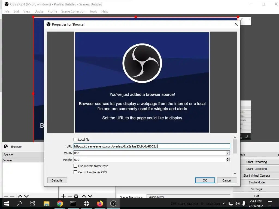The width and height of the screenshot is (279, 209).
Task: Click scroll-up arrow in Properties dialog
Action: (235, 137)
